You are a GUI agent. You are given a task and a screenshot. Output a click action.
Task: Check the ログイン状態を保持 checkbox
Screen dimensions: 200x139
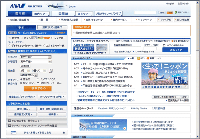(x=164, y=45)
